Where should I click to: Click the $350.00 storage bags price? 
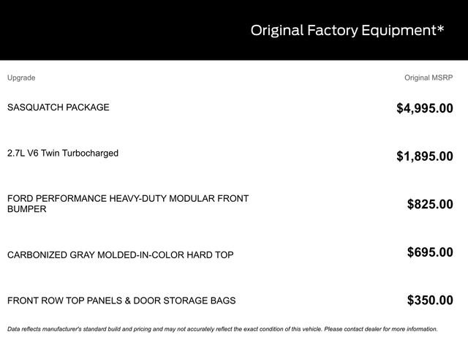point(430,300)
